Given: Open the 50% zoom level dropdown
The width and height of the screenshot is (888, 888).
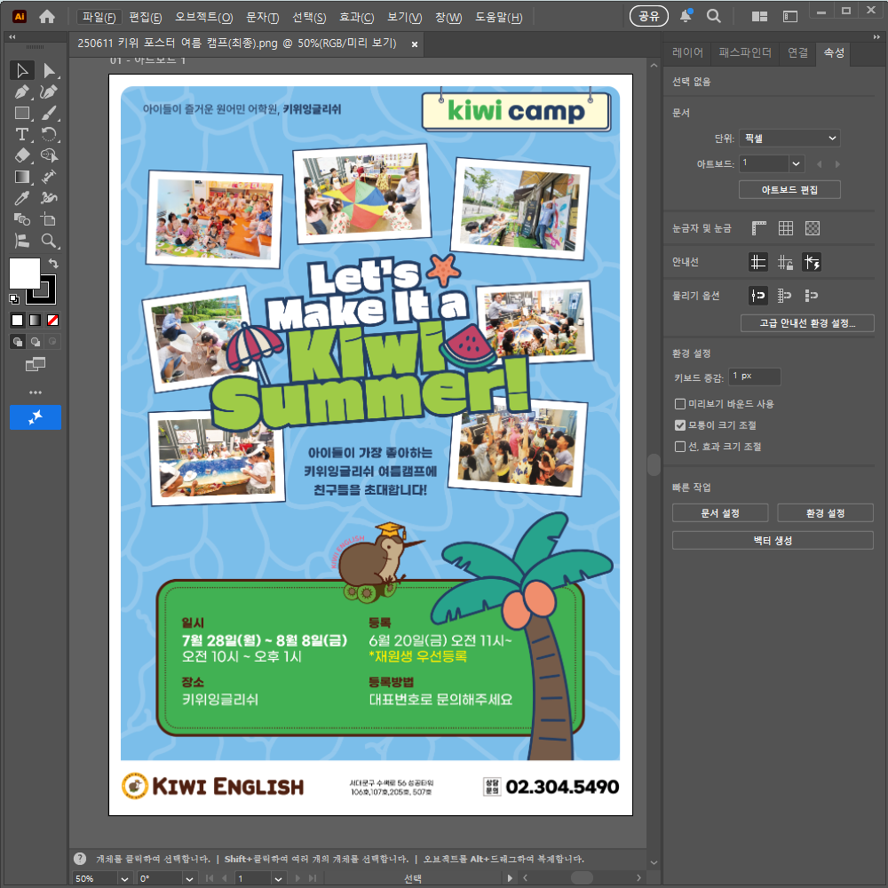Looking at the screenshot, I should click(x=124, y=878).
